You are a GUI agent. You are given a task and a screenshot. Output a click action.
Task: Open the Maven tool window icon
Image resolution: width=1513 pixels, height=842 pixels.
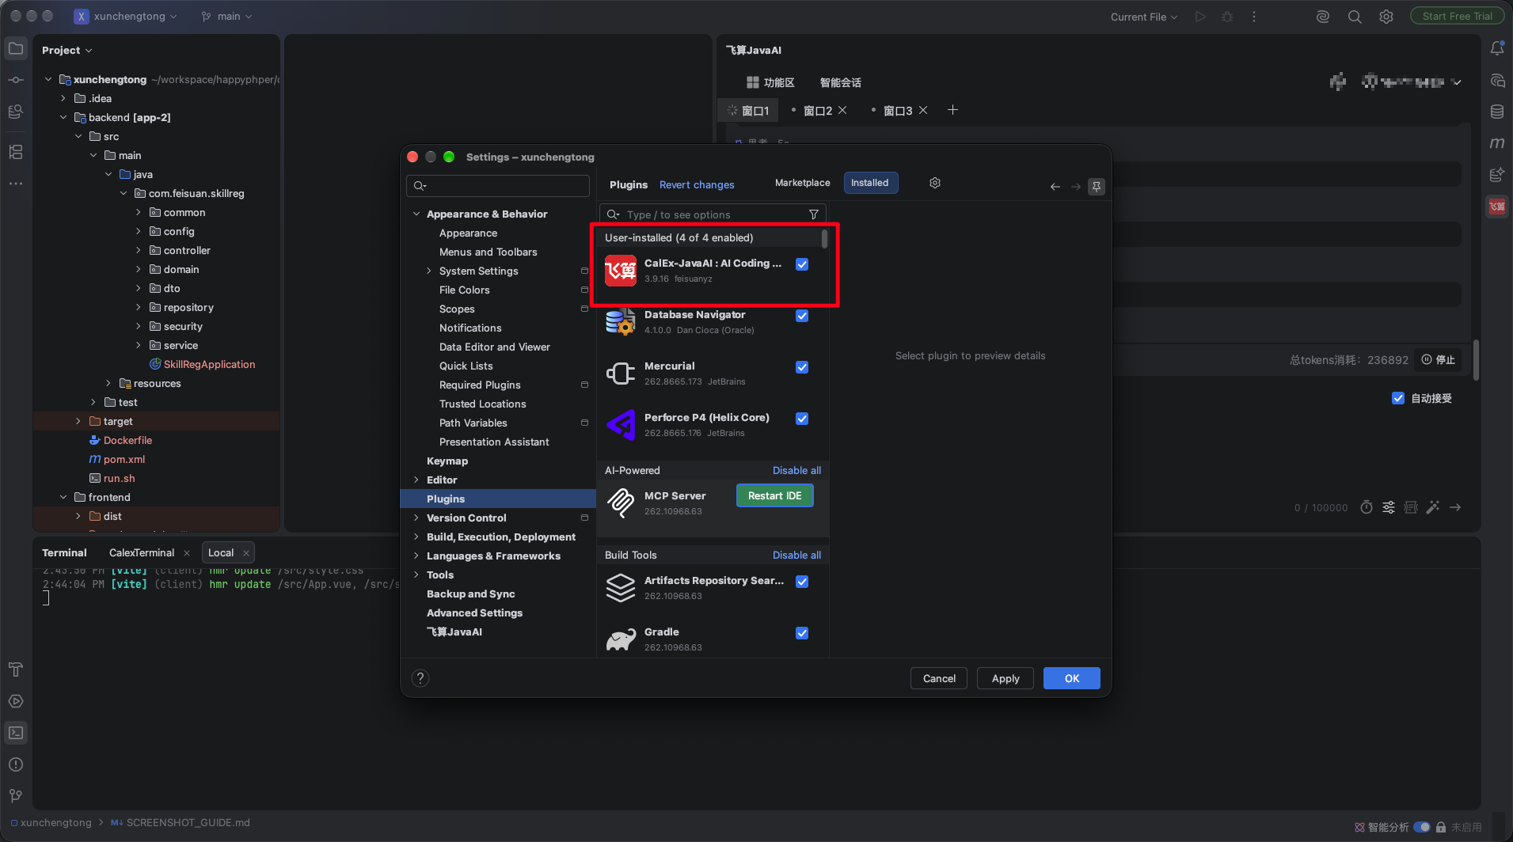click(x=1497, y=143)
